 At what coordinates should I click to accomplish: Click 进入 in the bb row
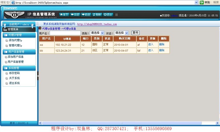(x=151, y=50)
